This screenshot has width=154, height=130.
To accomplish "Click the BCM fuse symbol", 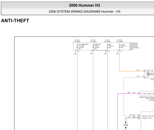I will click(107, 46).
